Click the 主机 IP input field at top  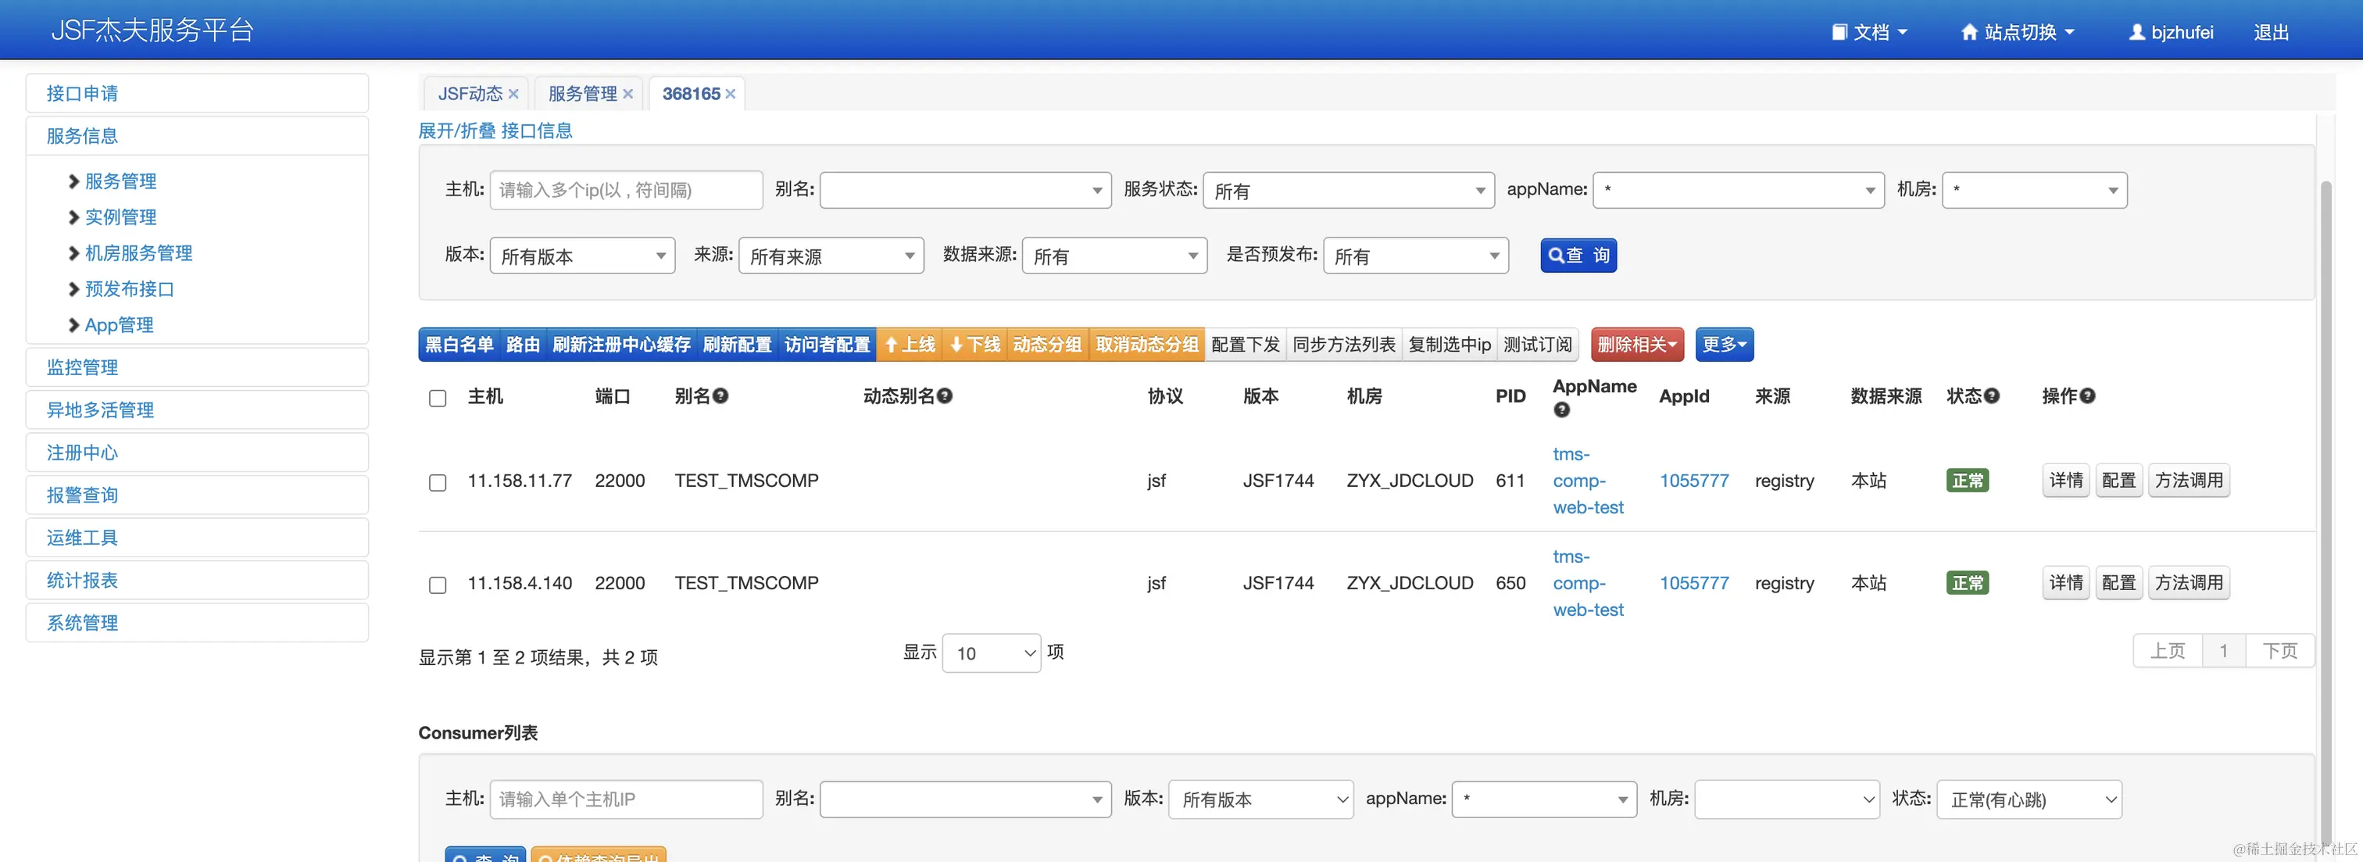[x=626, y=191]
